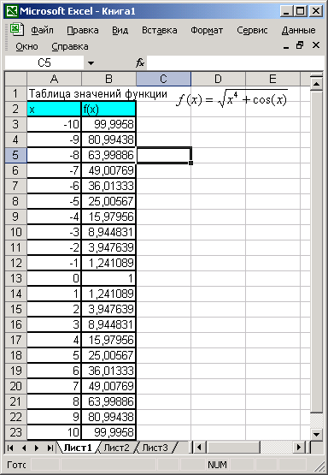Select cell B22 showing 80,99438
Viewport: 328px width, 475px height.
108,417
